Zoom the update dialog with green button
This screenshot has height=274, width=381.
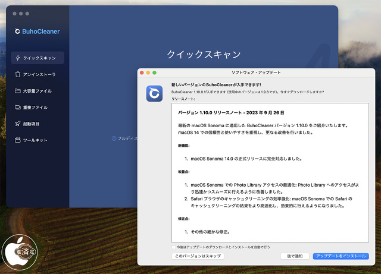point(154,73)
